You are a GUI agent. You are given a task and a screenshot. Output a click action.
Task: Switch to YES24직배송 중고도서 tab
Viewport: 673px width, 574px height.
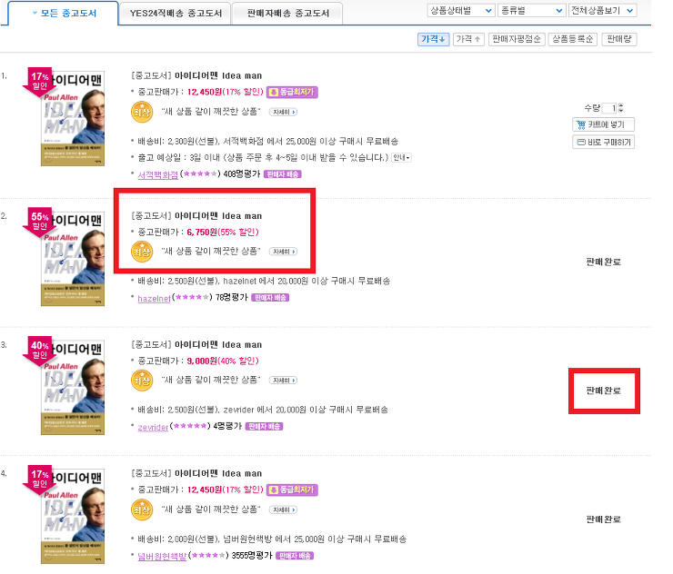pos(176,14)
